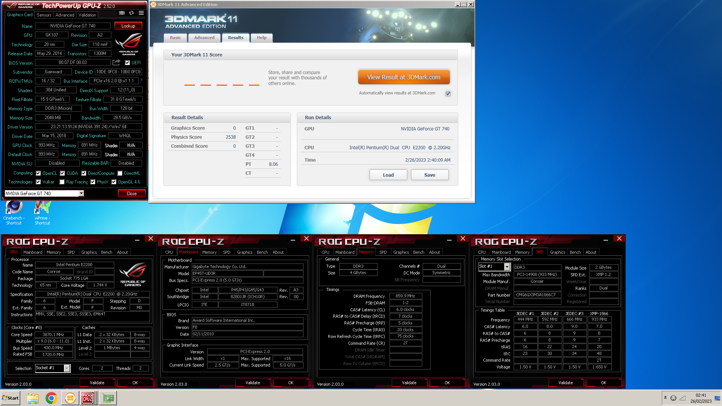Toggle the DirectCompute checkbox
Image resolution: width=722 pixels, height=406 pixels.
click(x=83, y=173)
